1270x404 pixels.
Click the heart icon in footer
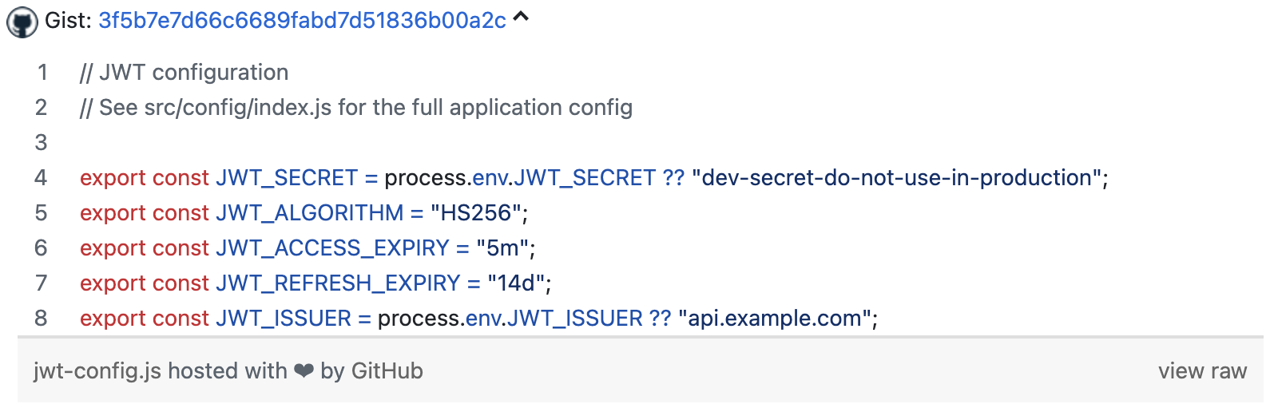[x=304, y=371]
